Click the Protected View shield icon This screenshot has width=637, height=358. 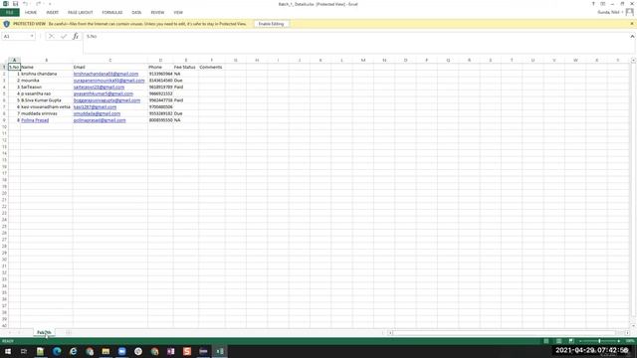[x=6, y=24]
